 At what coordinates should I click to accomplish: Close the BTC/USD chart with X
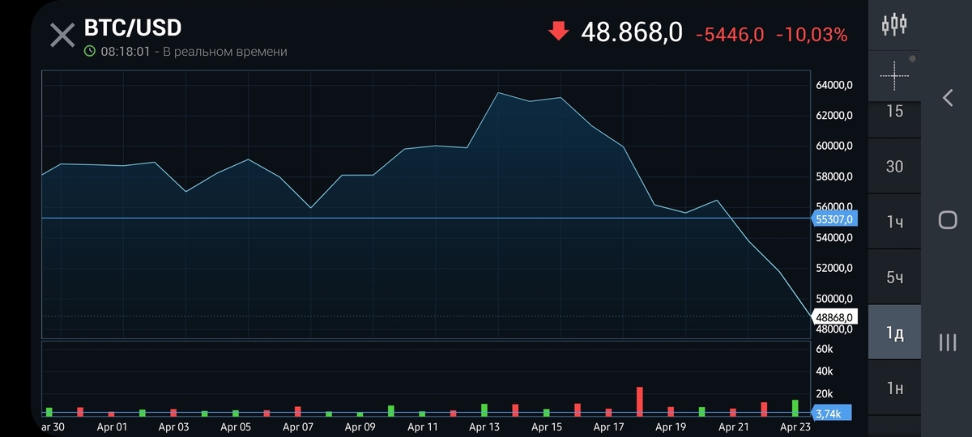click(62, 36)
